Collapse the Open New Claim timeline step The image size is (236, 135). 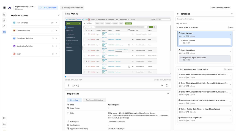coord(230,52)
